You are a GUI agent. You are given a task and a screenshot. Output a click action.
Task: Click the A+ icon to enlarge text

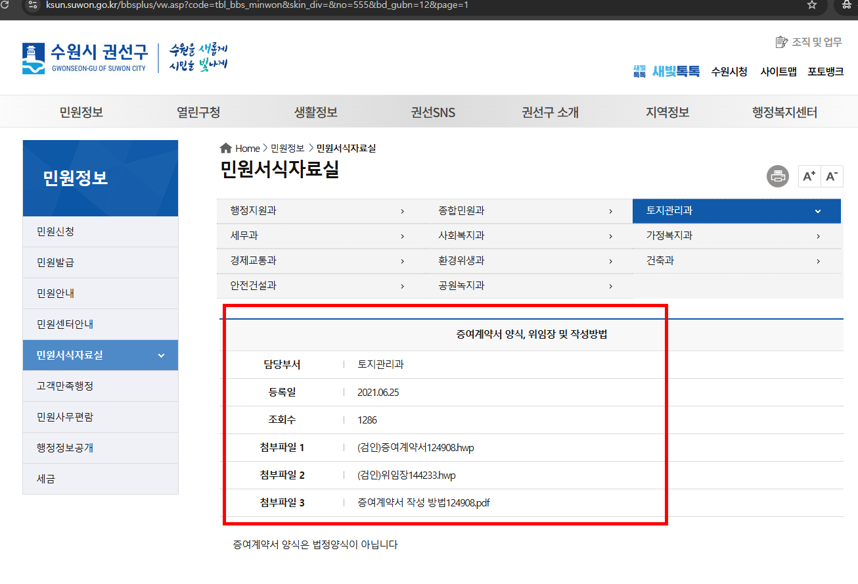point(809,176)
